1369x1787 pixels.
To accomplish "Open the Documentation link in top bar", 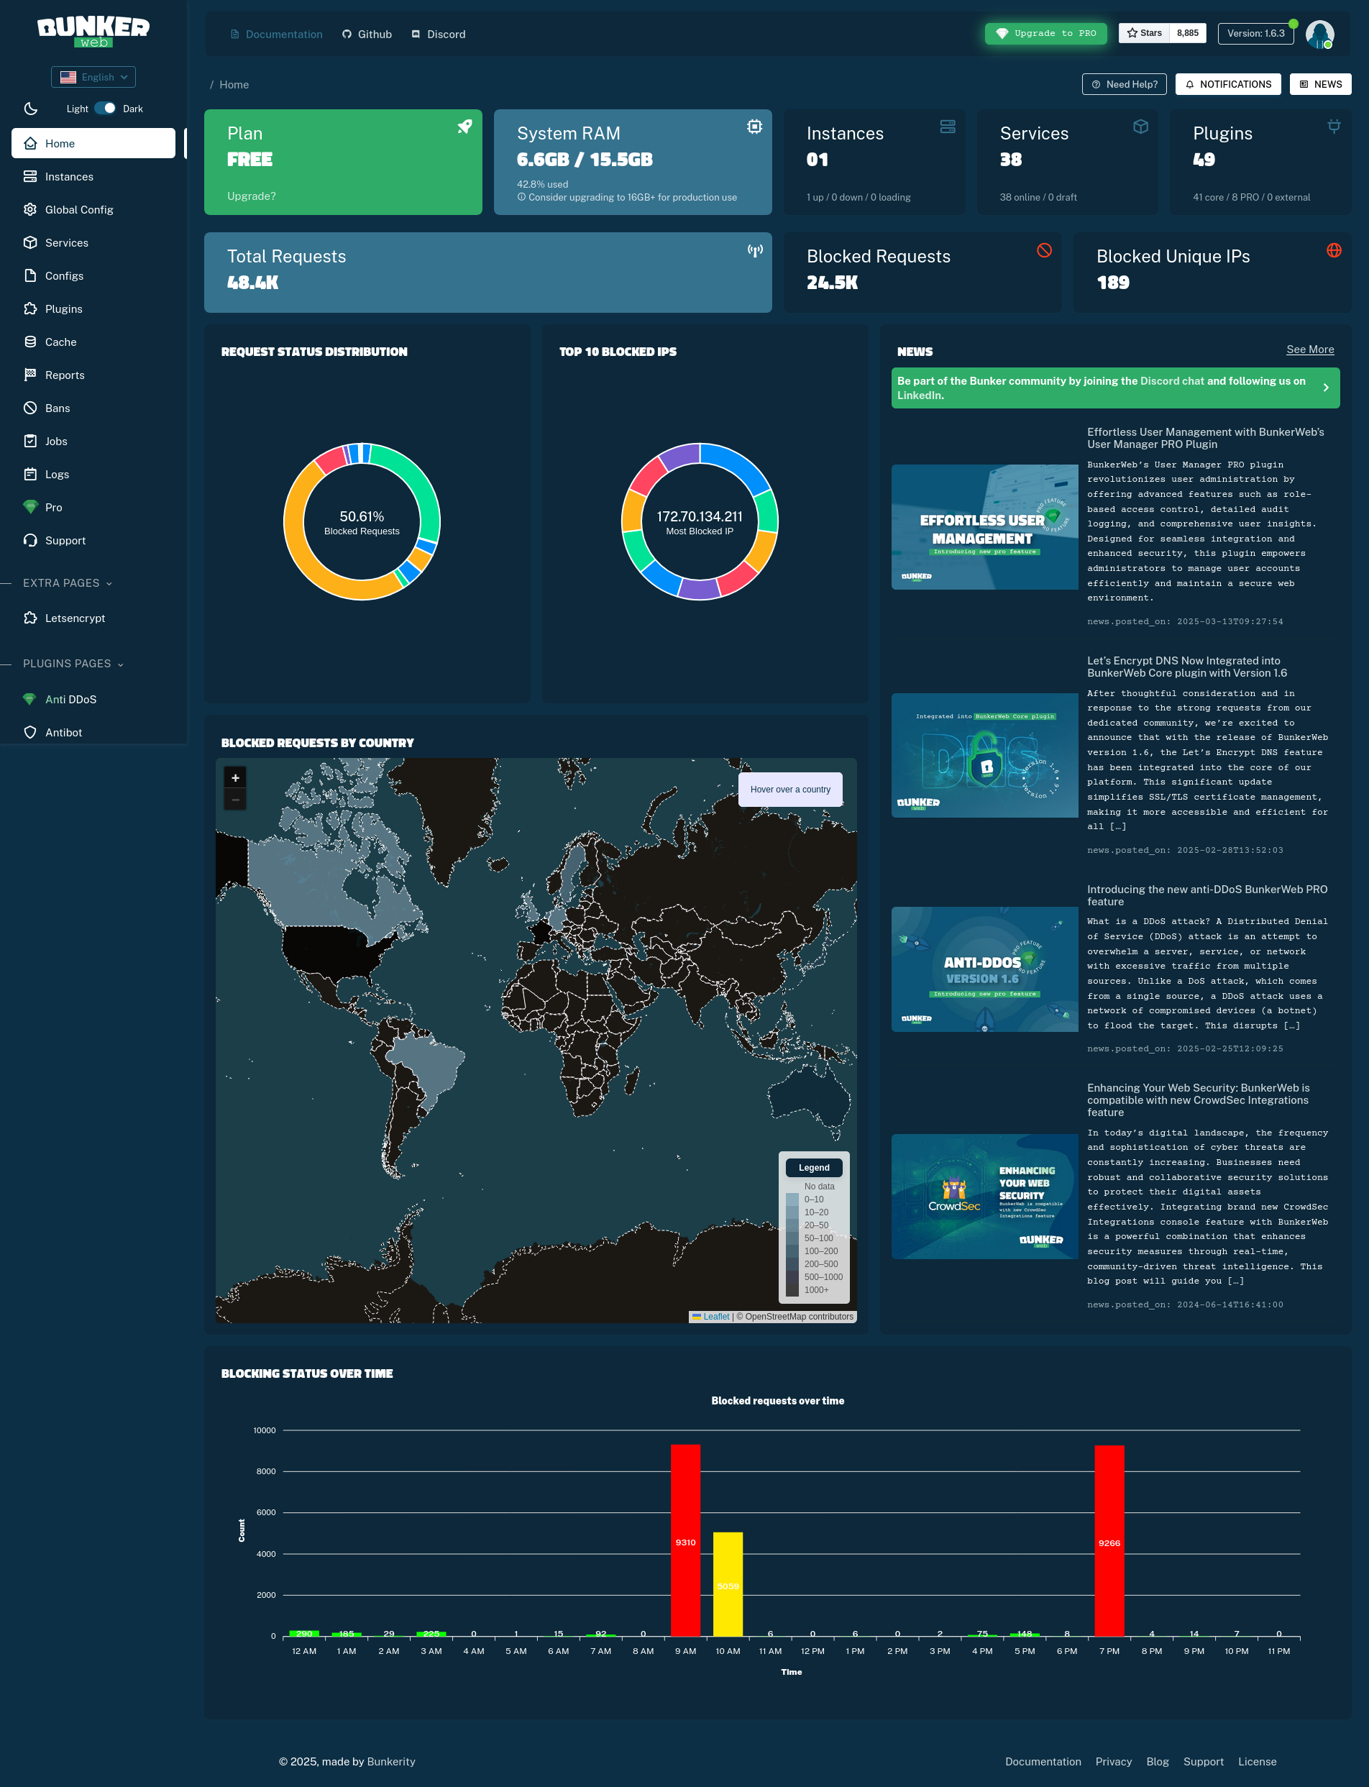I will pyautogui.click(x=276, y=35).
